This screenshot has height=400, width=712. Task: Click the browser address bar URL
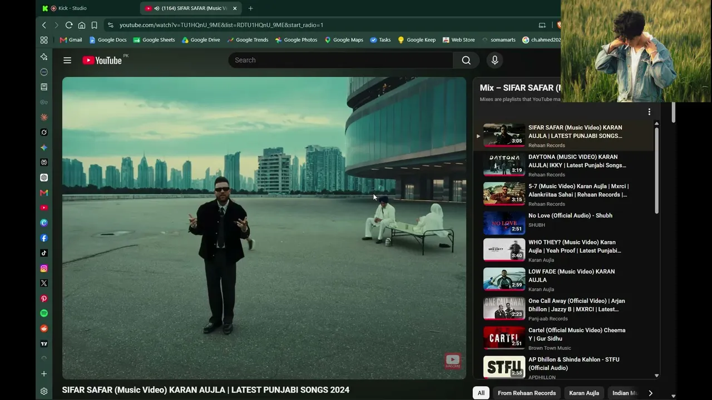coord(221,25)
